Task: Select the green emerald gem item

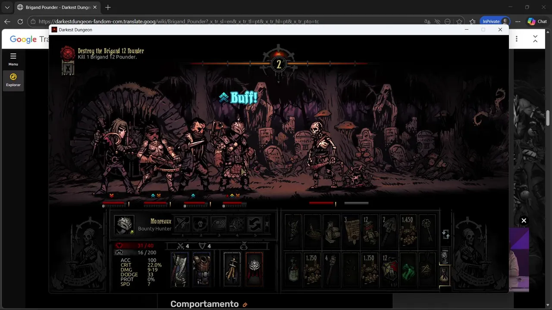Action: 408,269
